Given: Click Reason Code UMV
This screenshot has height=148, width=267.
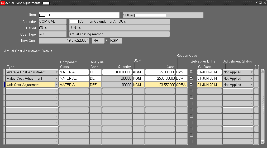Looking at the screenshot, I should click(x=182, y=72).
